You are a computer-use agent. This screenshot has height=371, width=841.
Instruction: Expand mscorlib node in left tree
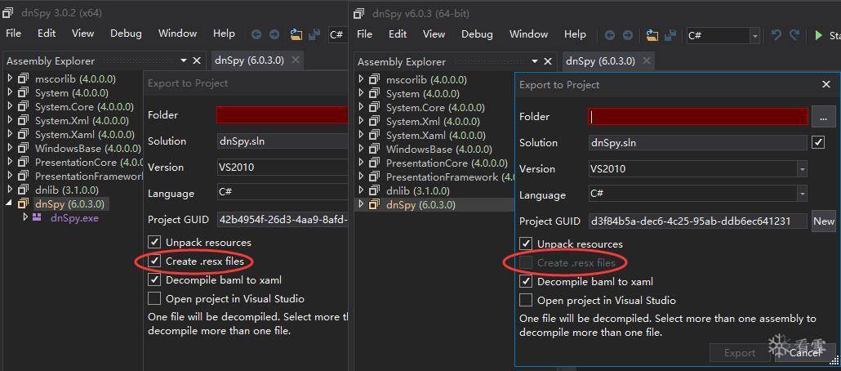pos(10,79)
